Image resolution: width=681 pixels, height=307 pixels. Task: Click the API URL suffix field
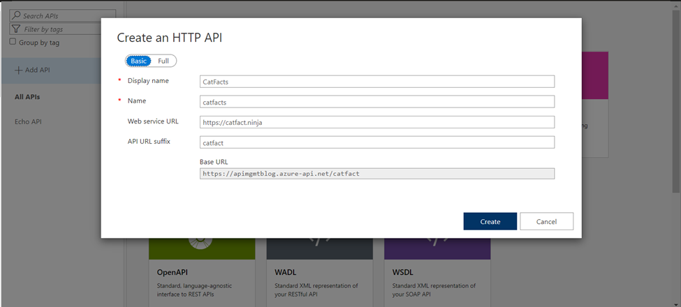point(377,142)
